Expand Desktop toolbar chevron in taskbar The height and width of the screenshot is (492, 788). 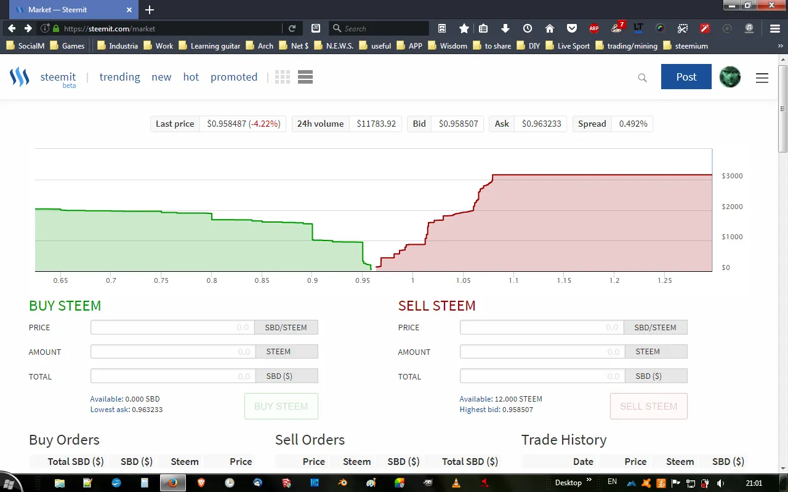point(589,480)
